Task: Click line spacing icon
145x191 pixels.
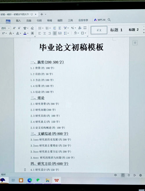Action: pos(65,33)
